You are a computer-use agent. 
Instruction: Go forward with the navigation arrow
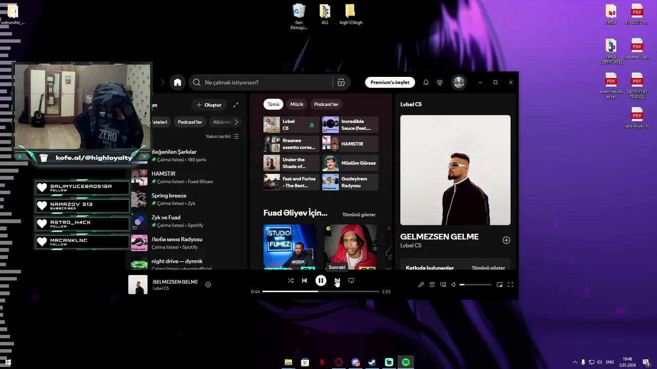pos(162,82)
